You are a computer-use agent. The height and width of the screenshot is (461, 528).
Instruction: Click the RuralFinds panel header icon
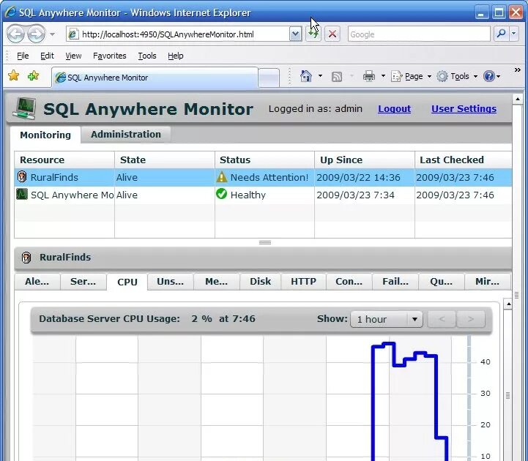point(26,258)
